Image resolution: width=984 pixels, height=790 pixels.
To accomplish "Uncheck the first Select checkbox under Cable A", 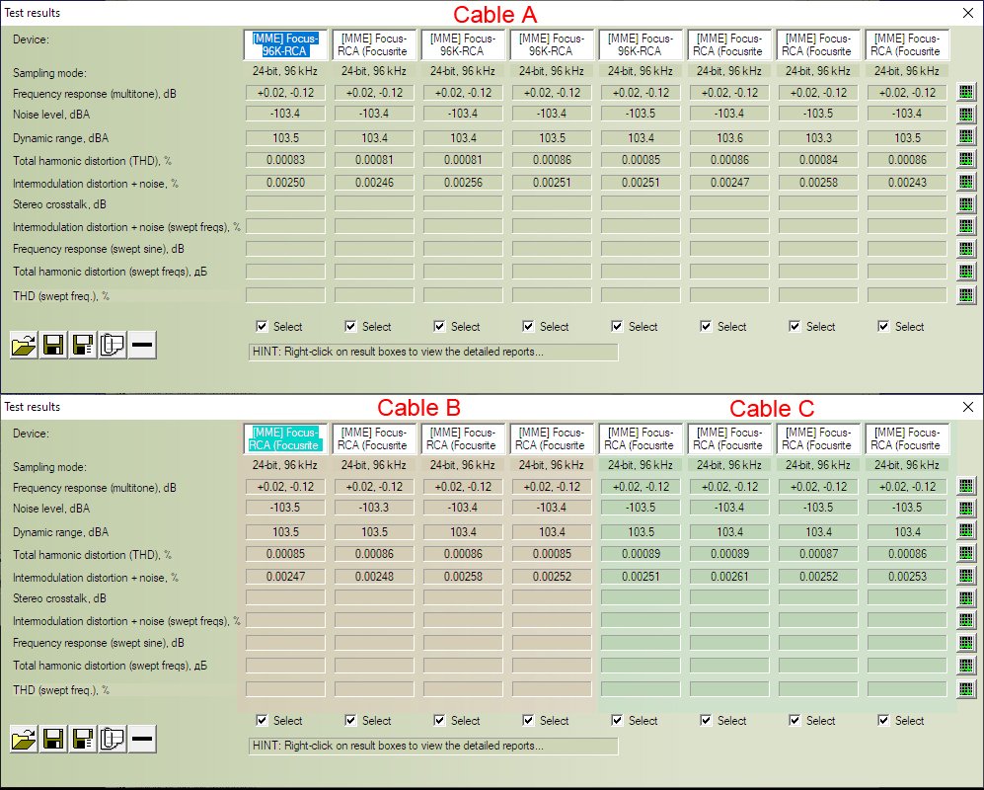I will point(262,327).
